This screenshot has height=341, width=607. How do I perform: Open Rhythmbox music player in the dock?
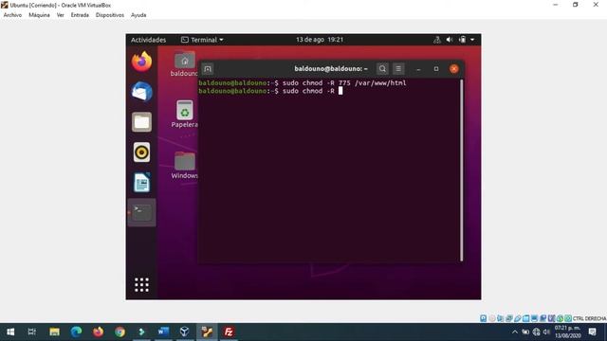(x=141, y=153)
